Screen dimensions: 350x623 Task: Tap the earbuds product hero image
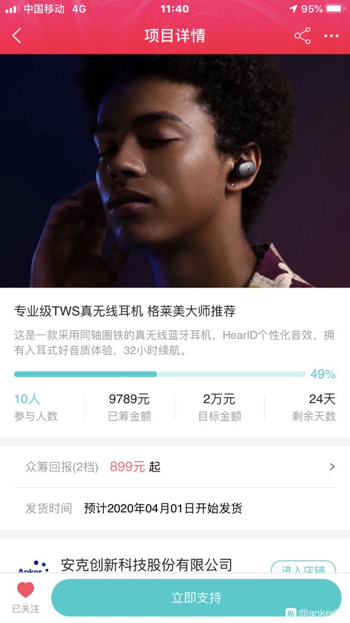pos(175,171)
